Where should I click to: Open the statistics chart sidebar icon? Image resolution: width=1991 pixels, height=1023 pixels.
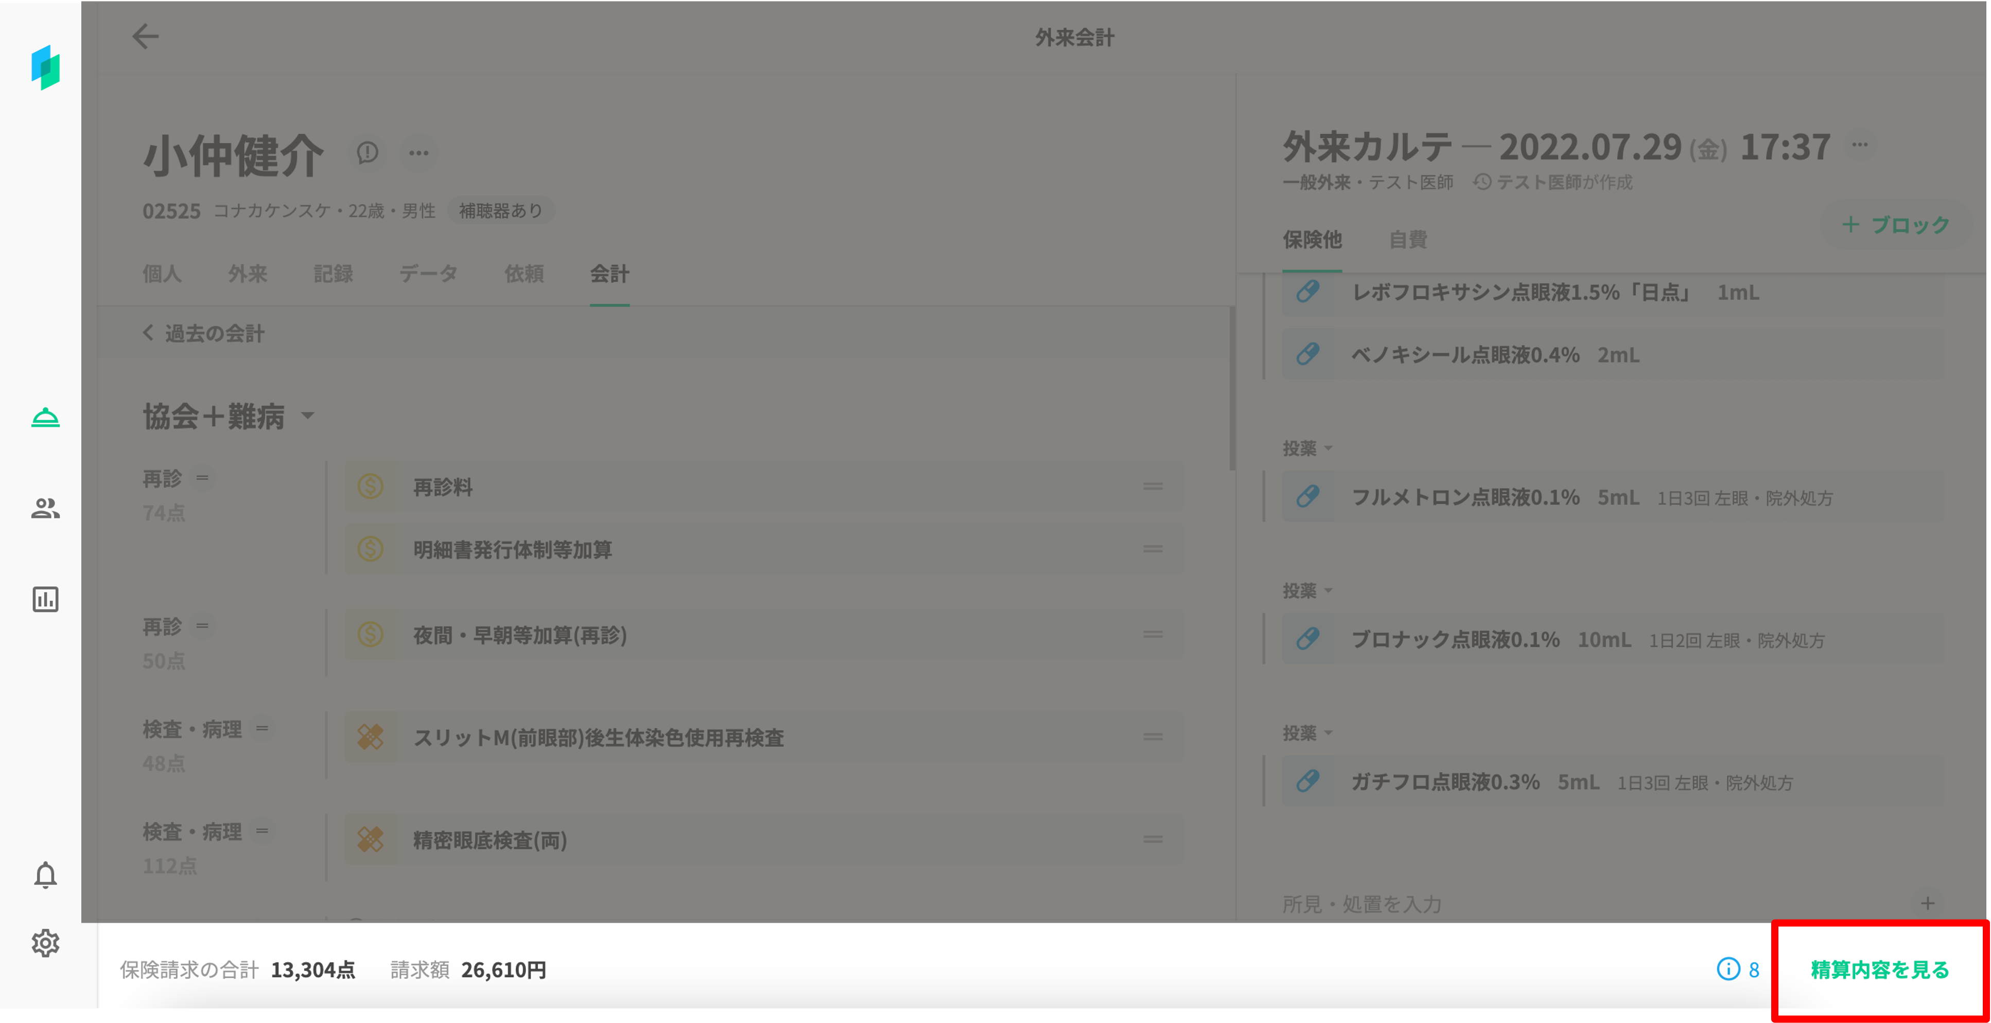pyautogui.click(x=45, y=599)
